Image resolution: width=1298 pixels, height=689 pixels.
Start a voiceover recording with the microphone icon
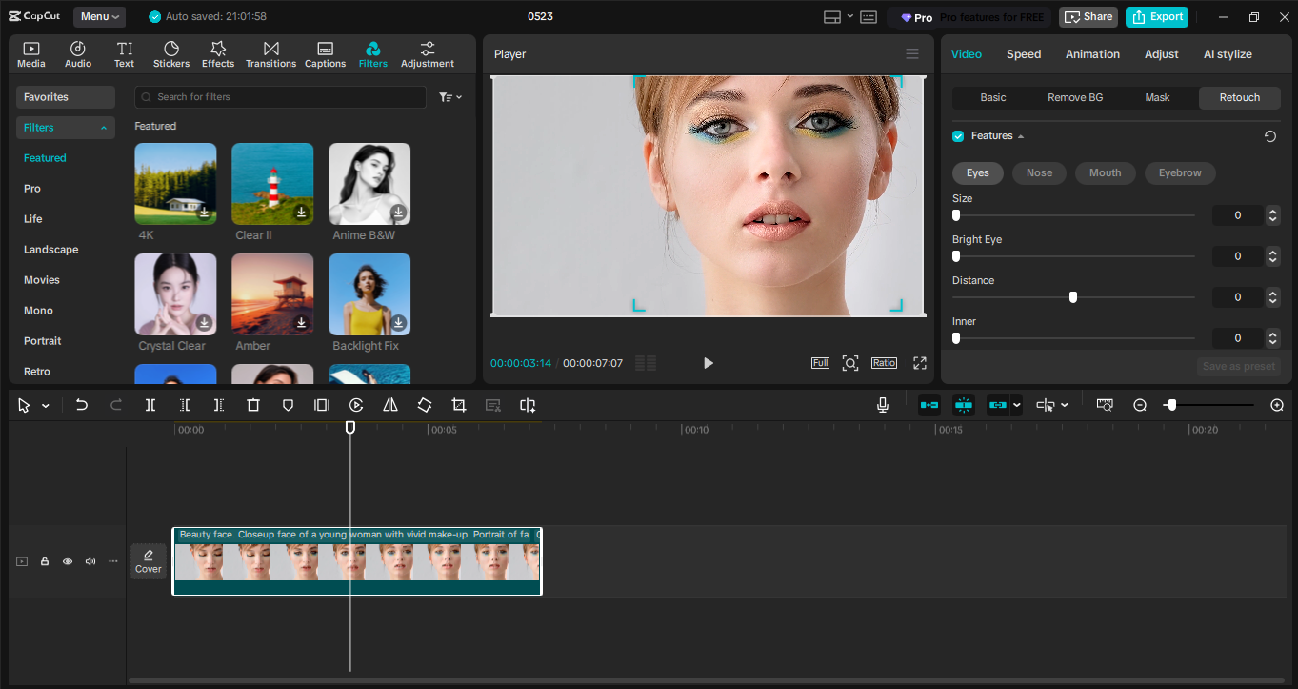click(x=882, y=405)
